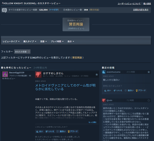Screen dimensions: 154x141
Task: Vote はい on asasinhuziyama's review
Action: [x=108, y=90]
